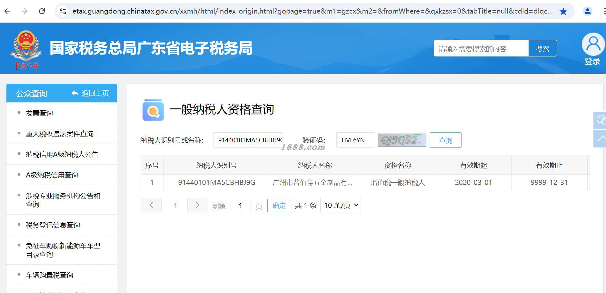This screenshot has height=293, width=606.
Task: Open 免征车购税新能源车车型目录查询 sidebar item
Action: point(63,250)
